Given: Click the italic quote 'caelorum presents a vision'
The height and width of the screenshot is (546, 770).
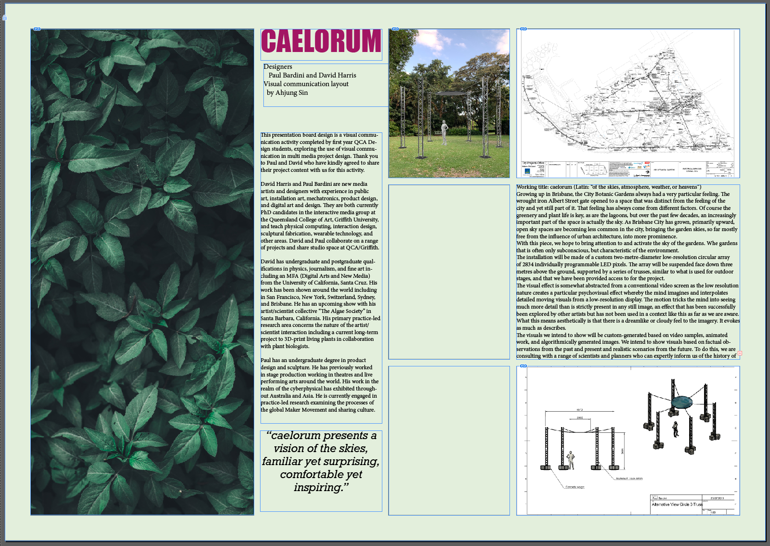Looking at the screenshot, I should click(x=321, y=461).
